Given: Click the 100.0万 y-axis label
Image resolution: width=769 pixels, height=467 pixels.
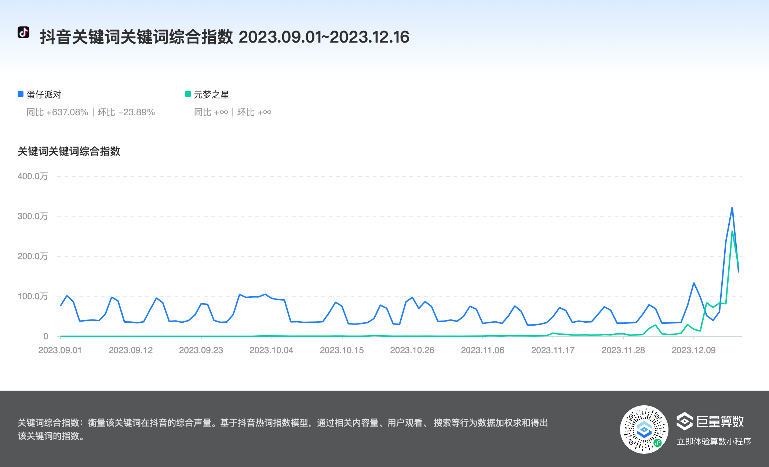Looking at the screenshot, I should click(x=33, y=296).
